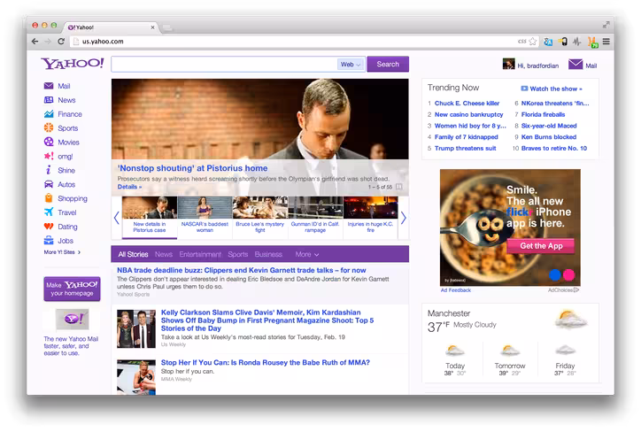This screenshot has width=641, height=432.
Task: Click the new tab button
Action: coord(167,27)
